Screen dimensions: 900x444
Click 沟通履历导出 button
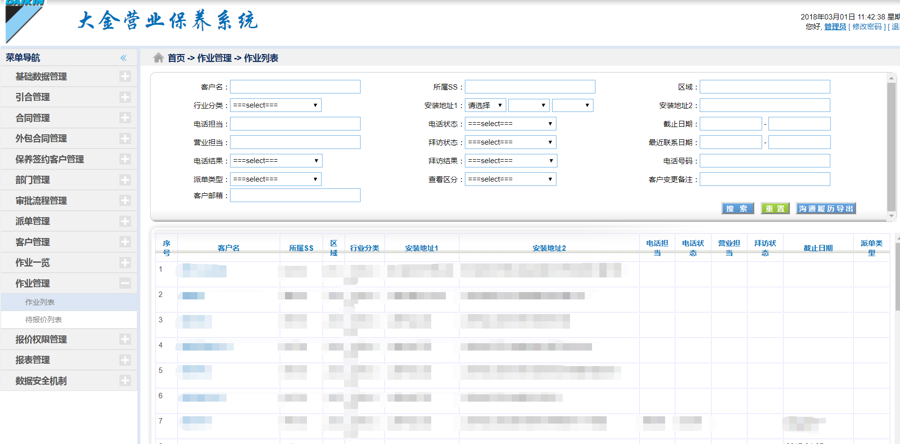coord(826,208)
